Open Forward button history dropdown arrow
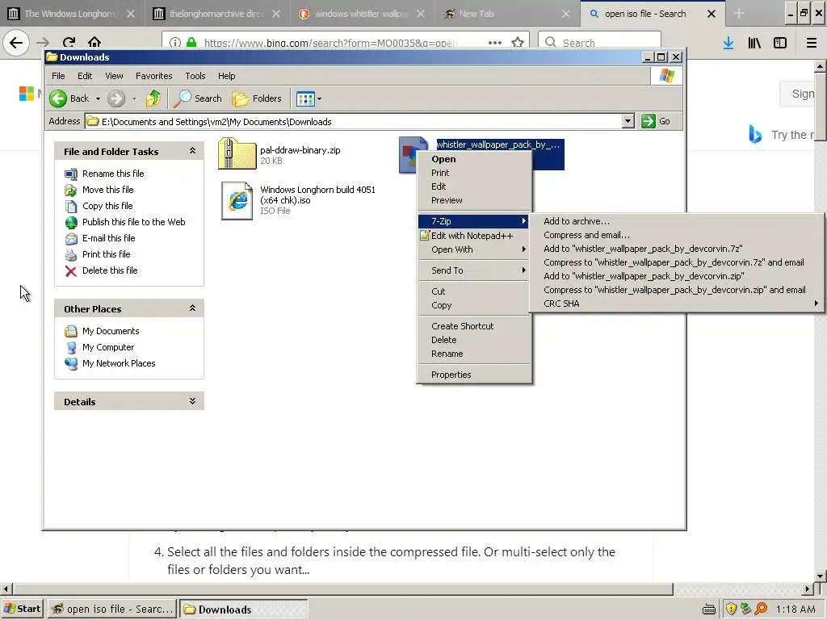The height and width of the screenshot is (620, 827). point(134,98)
